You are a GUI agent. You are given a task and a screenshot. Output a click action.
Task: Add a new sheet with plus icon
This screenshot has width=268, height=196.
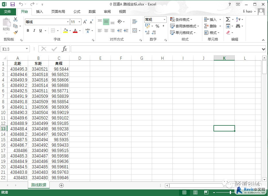[61, 185]
